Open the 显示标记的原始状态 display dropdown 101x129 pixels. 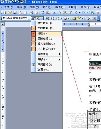pyautogui.click(x=29, y=18)
